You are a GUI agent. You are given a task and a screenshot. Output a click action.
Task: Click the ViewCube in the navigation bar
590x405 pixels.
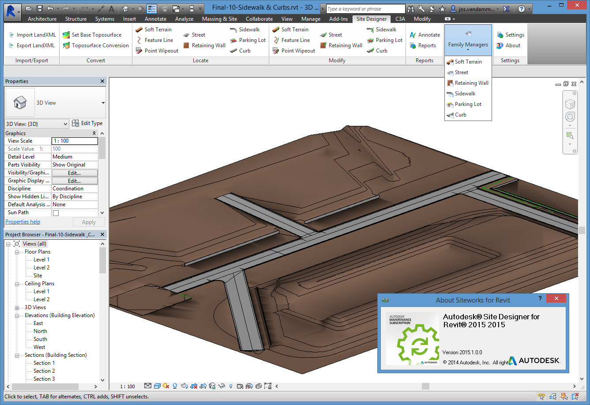tap(570, 104)
